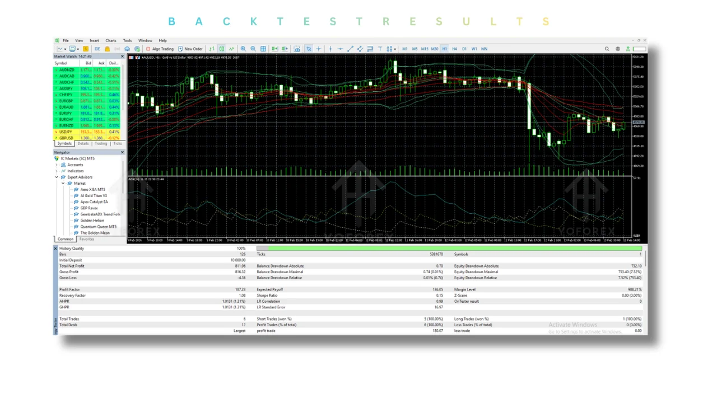
Task: Click the zoom in magnifier icon
Action: click(x=243, y=49)
